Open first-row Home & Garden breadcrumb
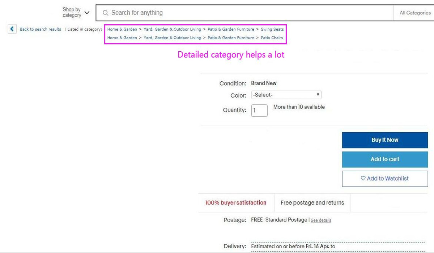The height and width of the screenshot is (253, 434). tap(122, 29)
